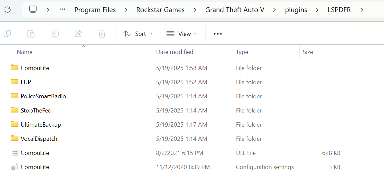Select the EUP folder
This screenshot has width=384, height=174.
(26, 82)
